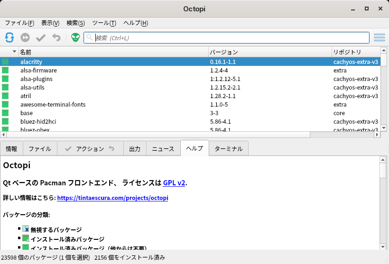This screenshot has height=264, width=389.
Task: Click the green status icon of alsa-plugins
Action: click(x=5, y=79)
